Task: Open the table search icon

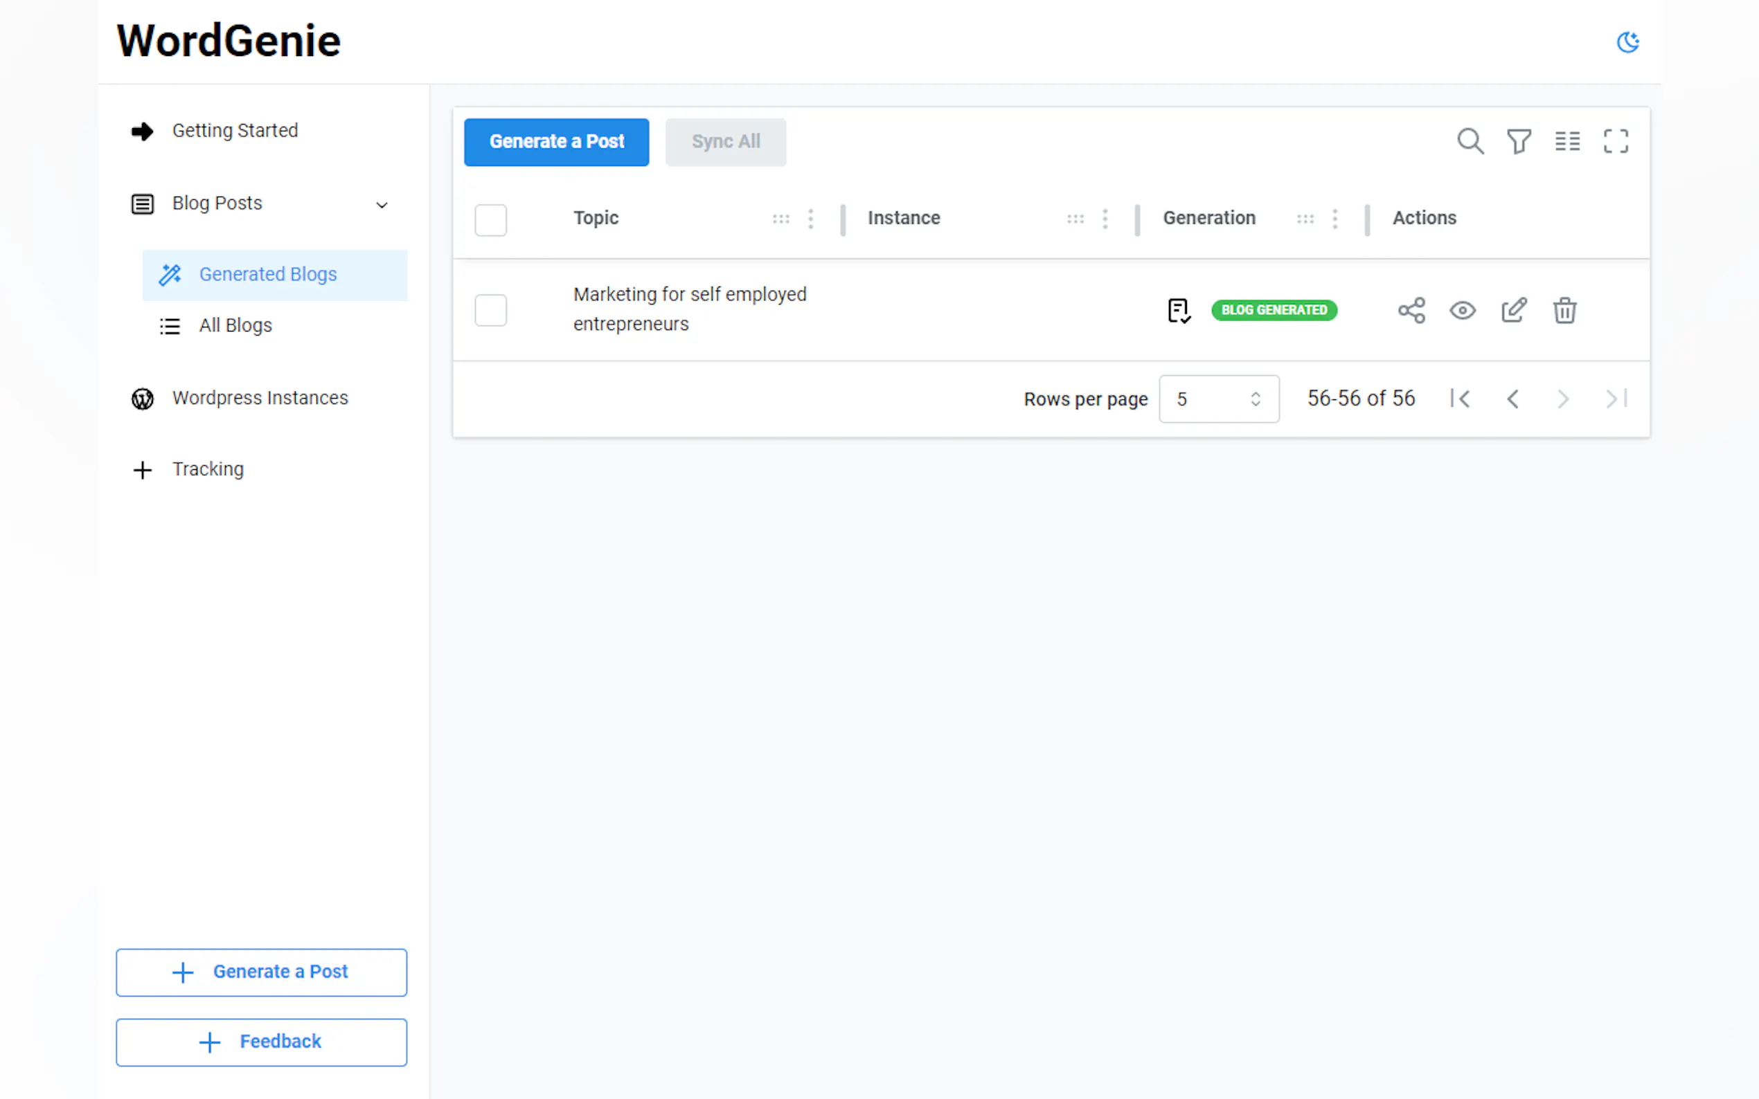Action: tap(1470, 141)
